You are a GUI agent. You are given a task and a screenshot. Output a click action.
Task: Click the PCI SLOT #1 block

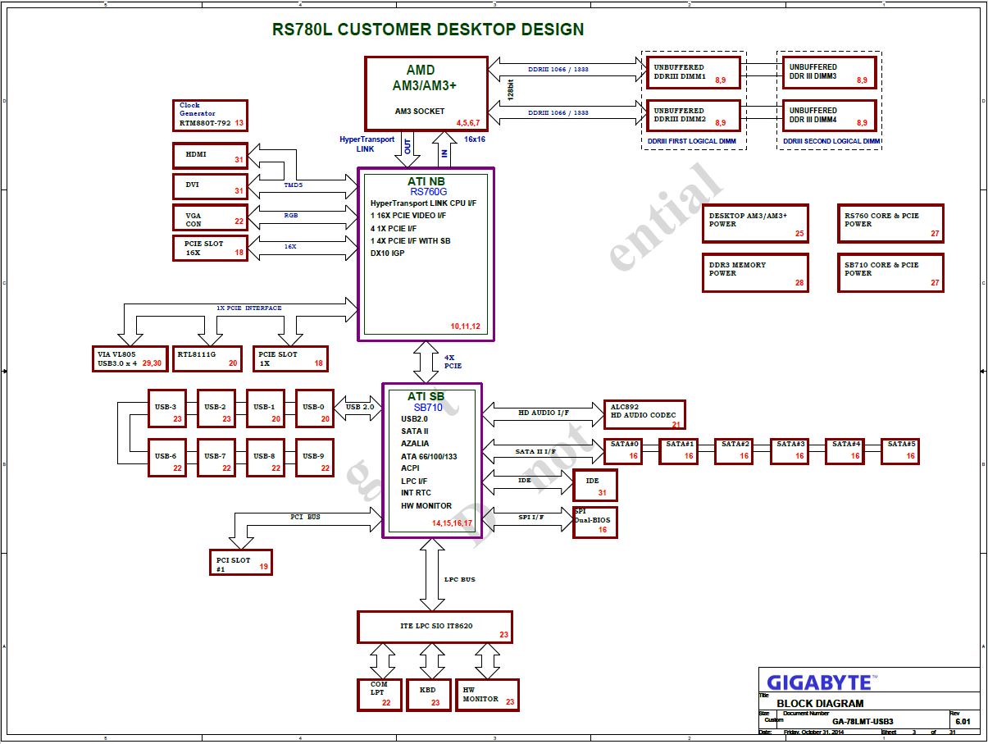[x=240, y=562]
